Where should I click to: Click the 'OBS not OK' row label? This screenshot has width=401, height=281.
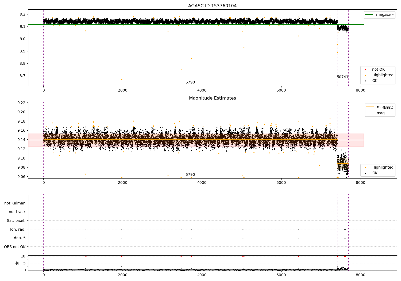[x=15, y=247]
